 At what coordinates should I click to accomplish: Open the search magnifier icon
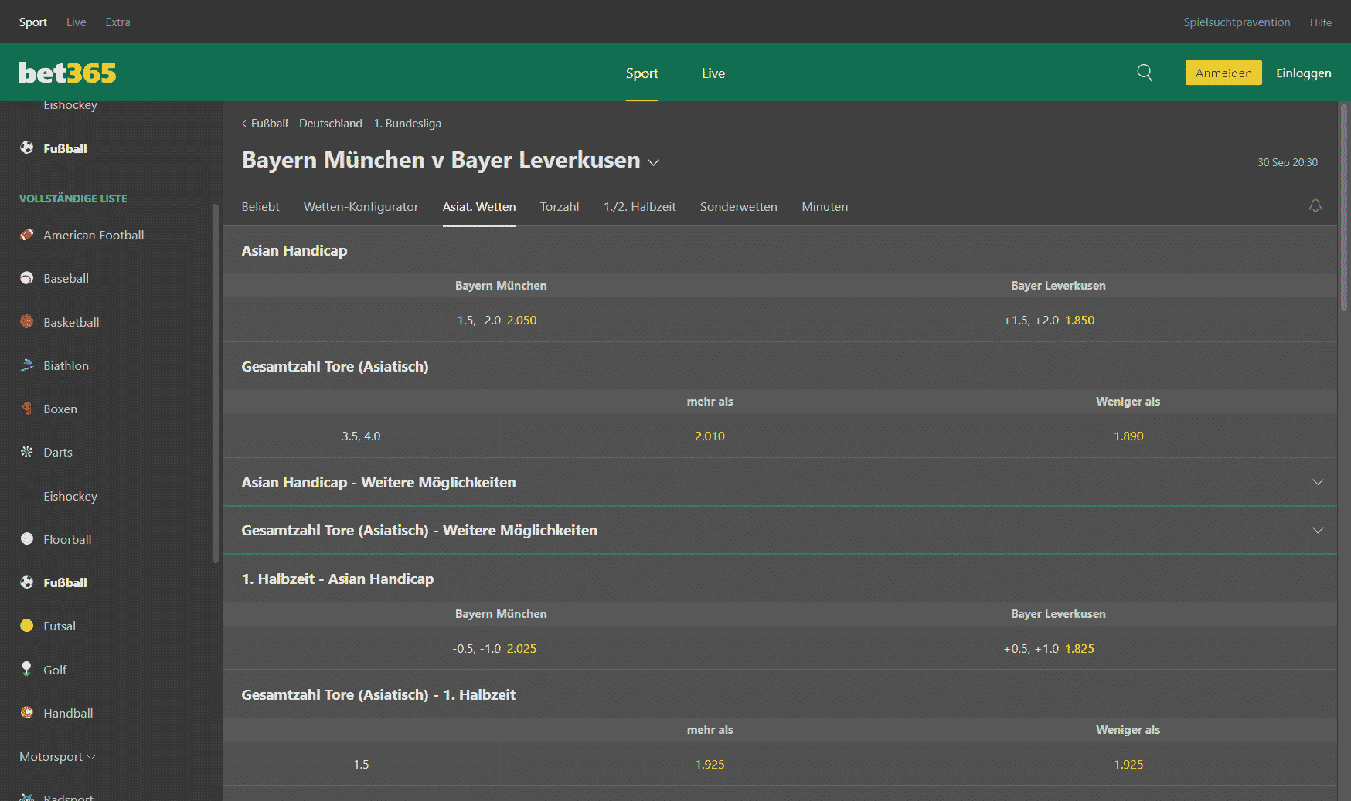pos(1145,73)
